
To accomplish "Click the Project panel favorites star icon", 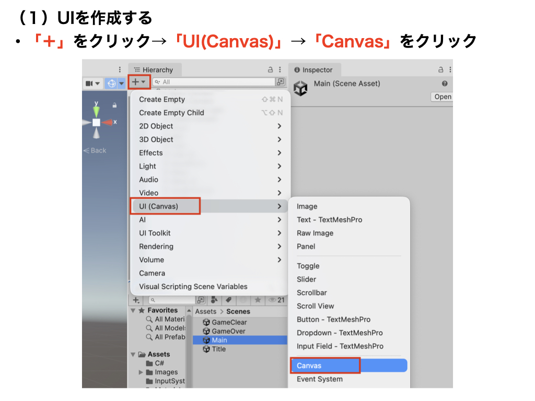I will 258,300.
